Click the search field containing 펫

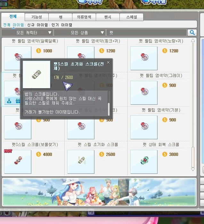pos(146,33)
